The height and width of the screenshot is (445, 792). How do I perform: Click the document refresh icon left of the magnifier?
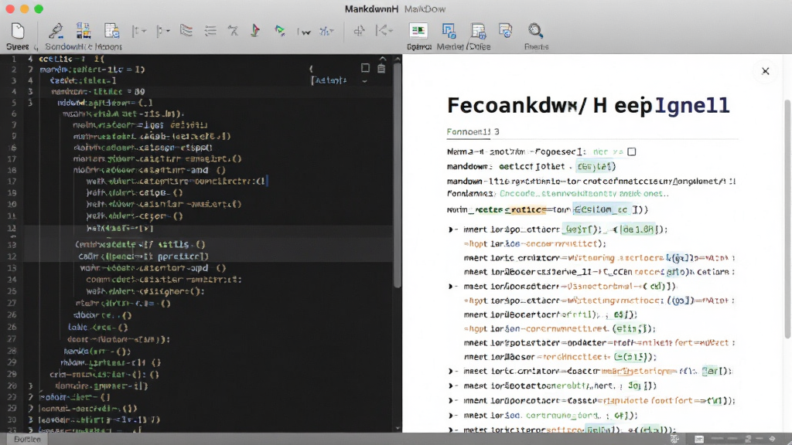pyautogui.click(x=505, y=31)
